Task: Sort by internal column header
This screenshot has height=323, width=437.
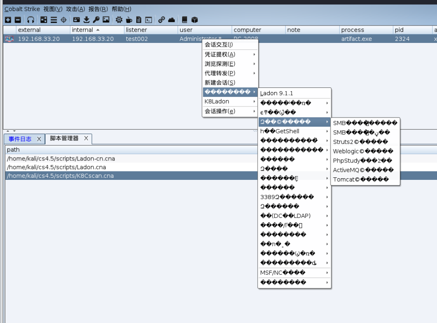Action: pos(97,30)
